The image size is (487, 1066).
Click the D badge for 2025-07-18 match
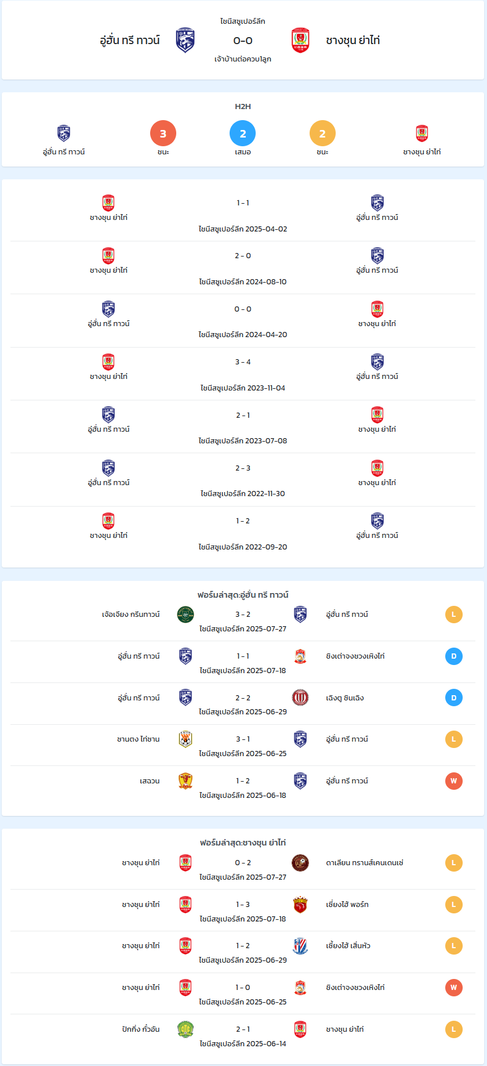point(454,656)
